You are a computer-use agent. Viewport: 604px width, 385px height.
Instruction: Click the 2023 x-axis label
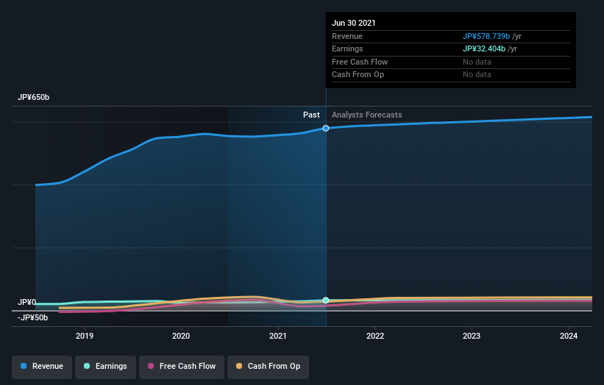point(472,336)
